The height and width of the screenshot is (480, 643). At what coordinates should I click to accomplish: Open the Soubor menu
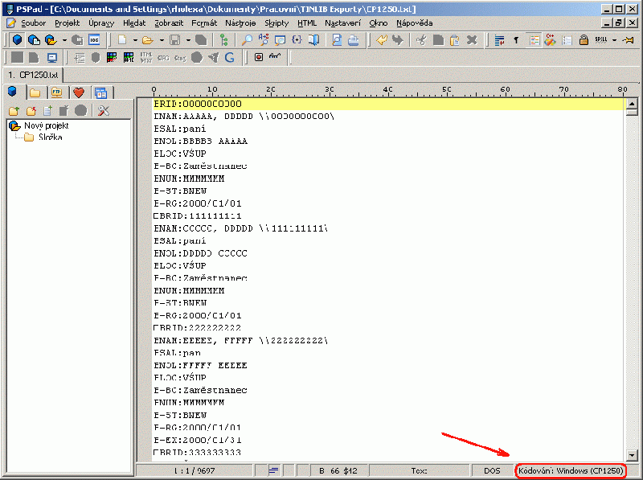tap(34, 23)
